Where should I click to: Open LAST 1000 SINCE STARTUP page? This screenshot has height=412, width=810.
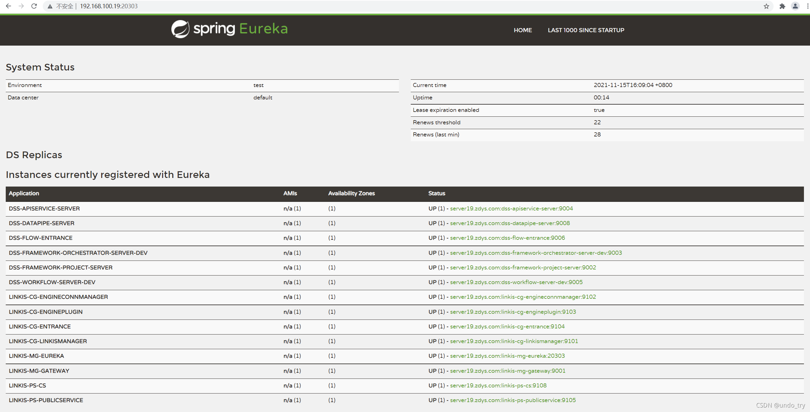(x=586, y=30)
